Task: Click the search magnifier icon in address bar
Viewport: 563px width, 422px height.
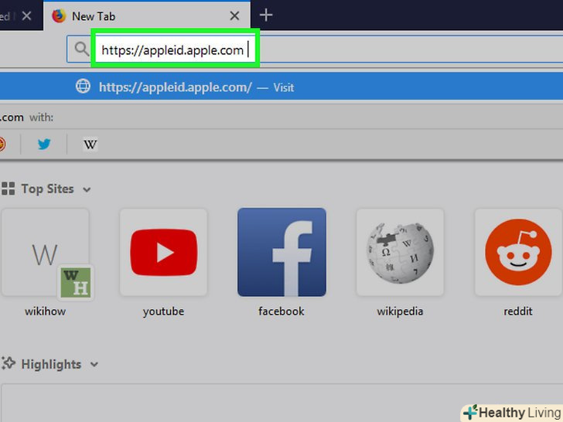Action: click(x=81, y=49)
